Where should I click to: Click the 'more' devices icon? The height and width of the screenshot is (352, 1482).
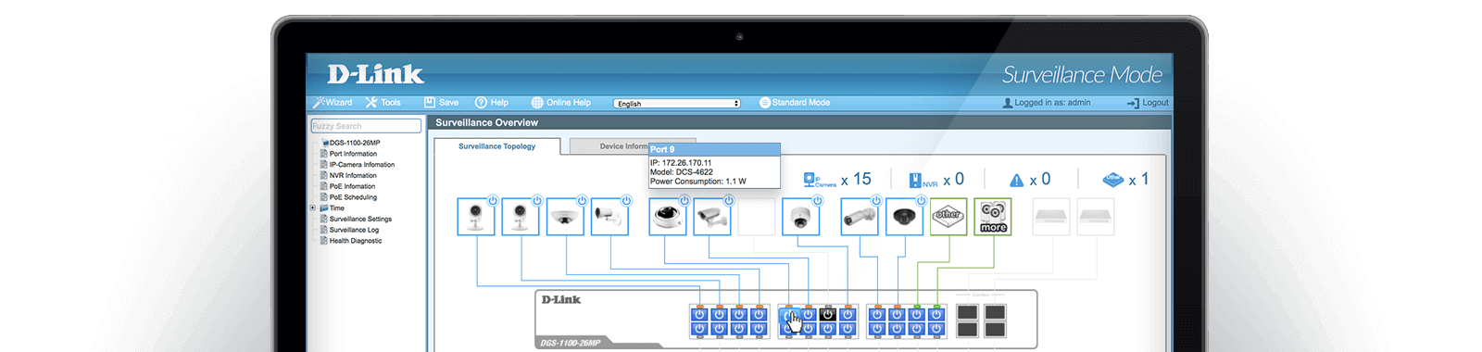(x=993, y=216)
